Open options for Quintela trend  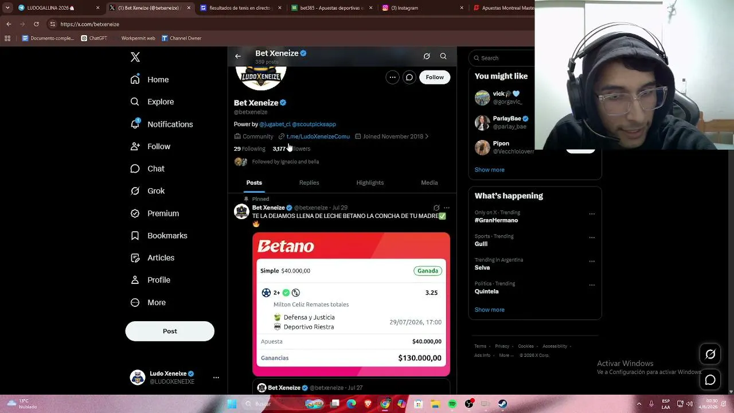click(592, 285)
